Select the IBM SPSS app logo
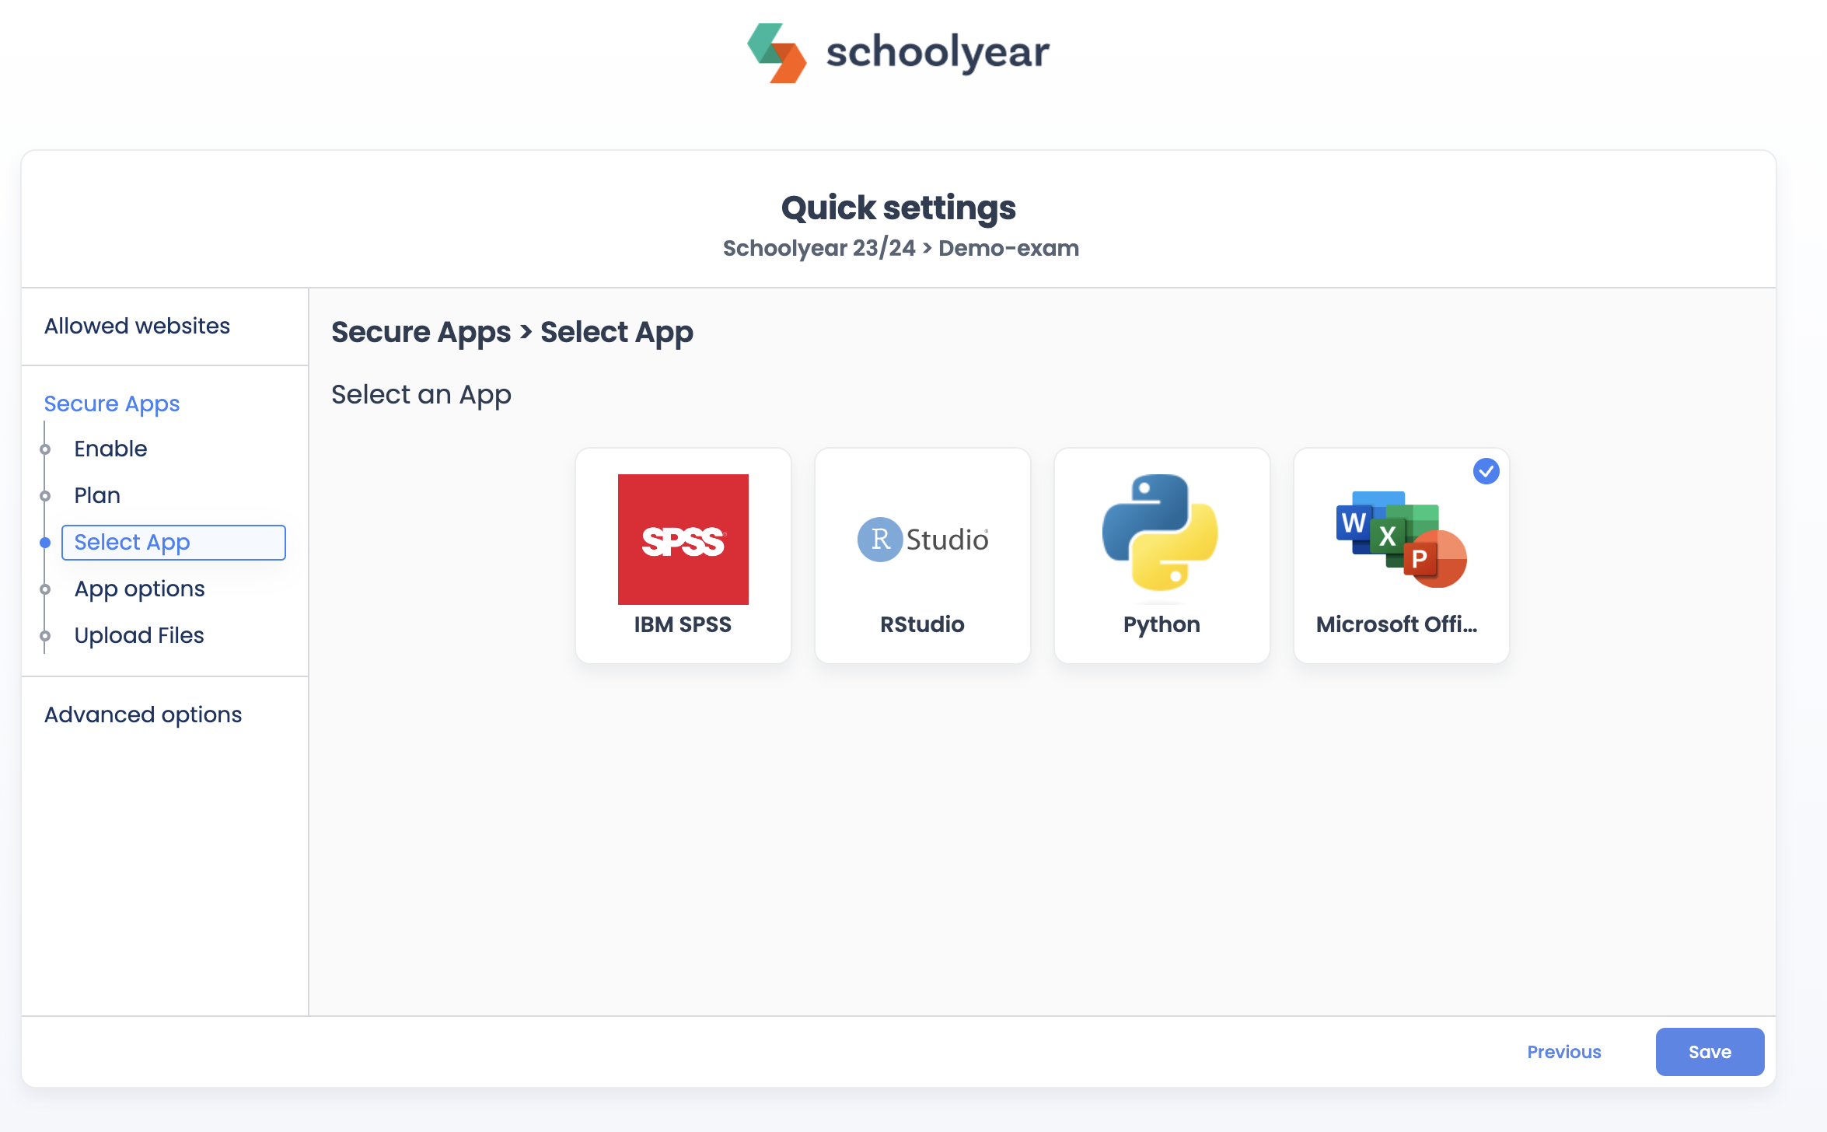 pos(683,539)
